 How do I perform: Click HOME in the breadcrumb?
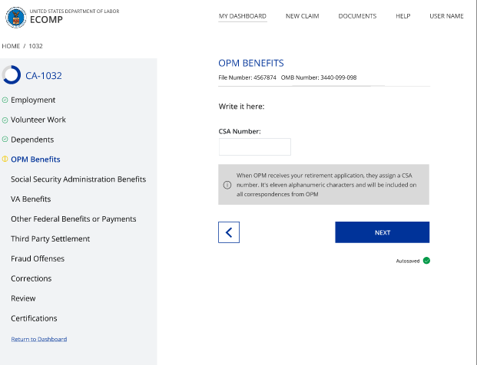pos(11,46)
